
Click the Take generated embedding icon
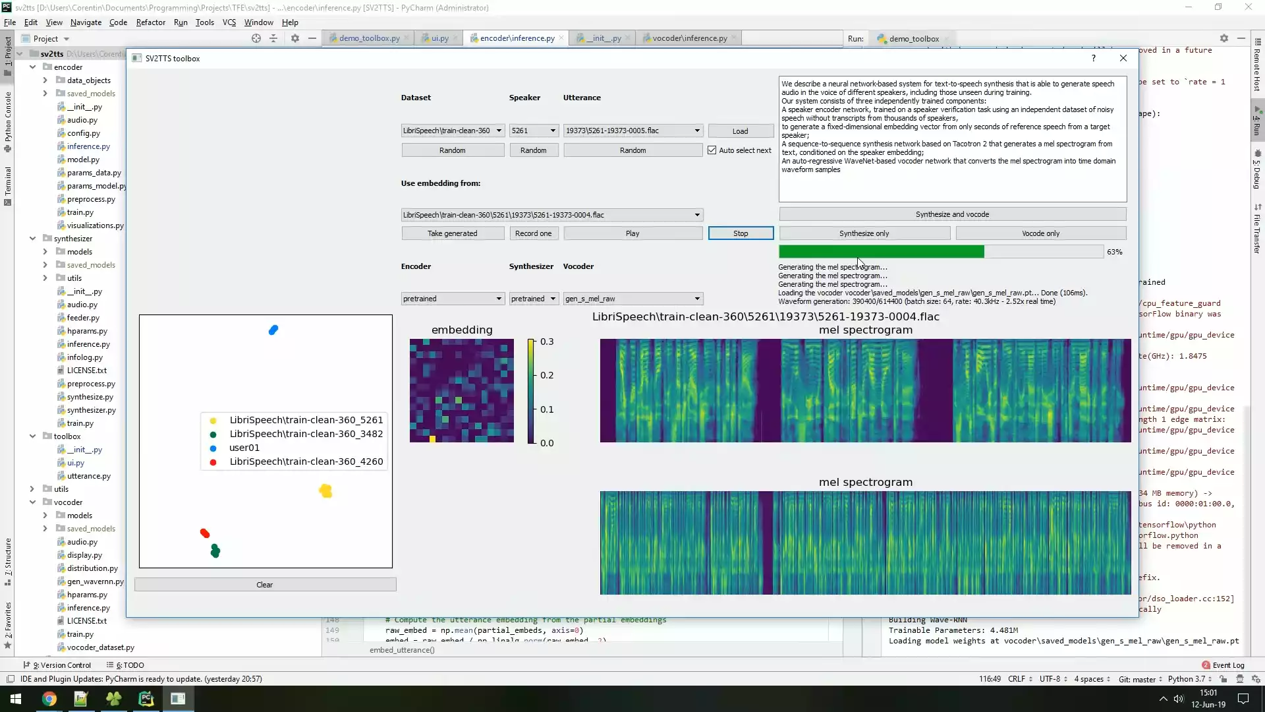click(x=452, y=233)
